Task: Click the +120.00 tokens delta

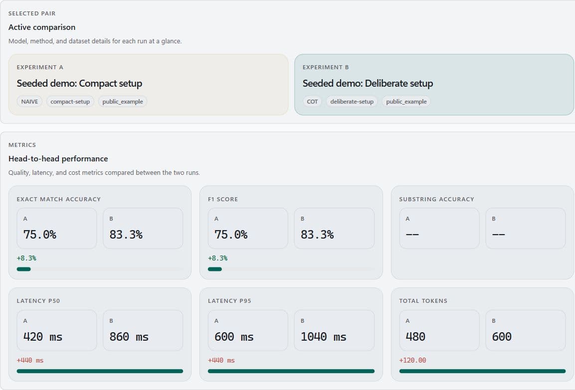Action: (412, 360)
